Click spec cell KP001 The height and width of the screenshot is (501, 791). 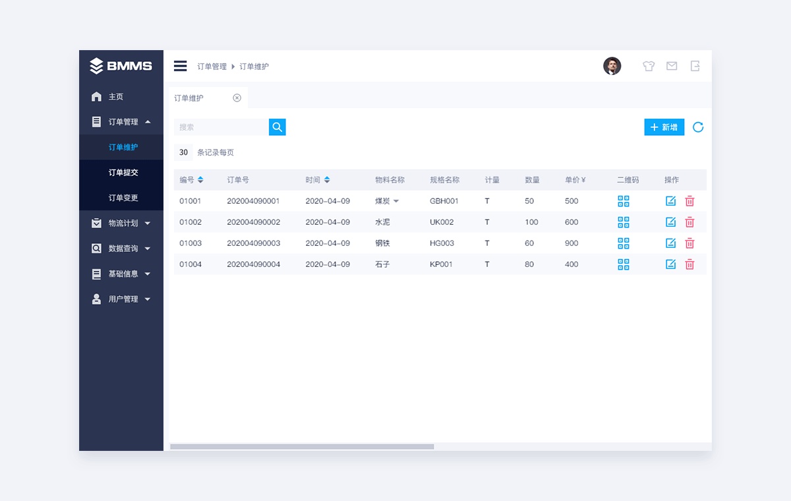click(x=441, y=264)
